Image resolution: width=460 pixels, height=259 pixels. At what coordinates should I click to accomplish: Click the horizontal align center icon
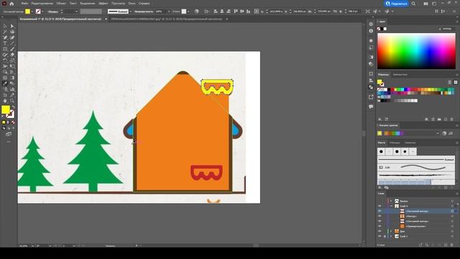[x=222, y=12]
